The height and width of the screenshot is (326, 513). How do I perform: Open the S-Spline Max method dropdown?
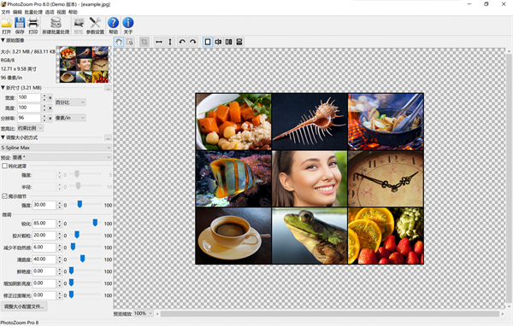pos(56,148)
